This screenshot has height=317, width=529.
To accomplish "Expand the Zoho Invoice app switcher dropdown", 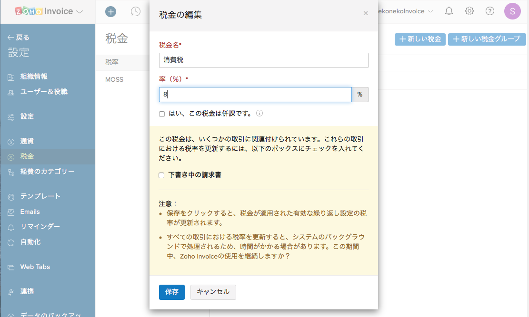I will [x=80, y=11].
